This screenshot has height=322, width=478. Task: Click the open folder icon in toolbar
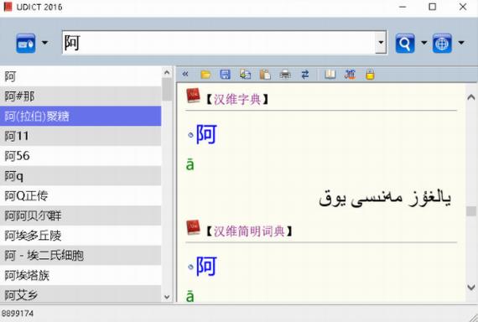click(205, 74)
